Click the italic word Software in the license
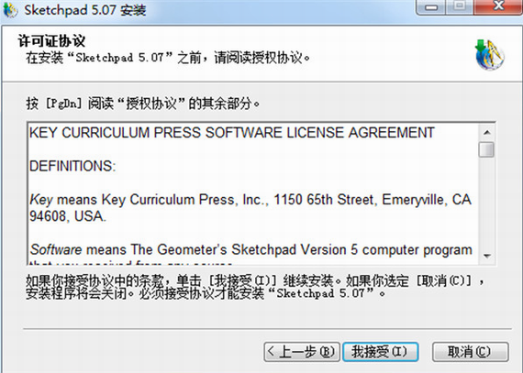 [56, 249]
